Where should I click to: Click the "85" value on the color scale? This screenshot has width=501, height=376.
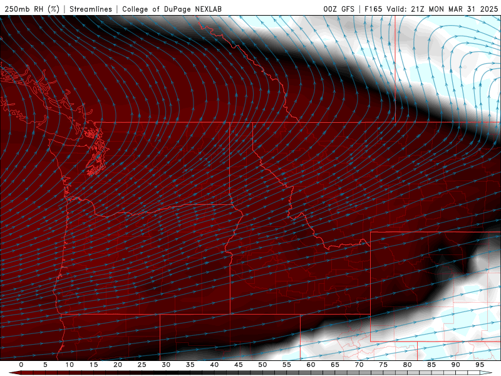pyautogui.click(x=431, y=365)
